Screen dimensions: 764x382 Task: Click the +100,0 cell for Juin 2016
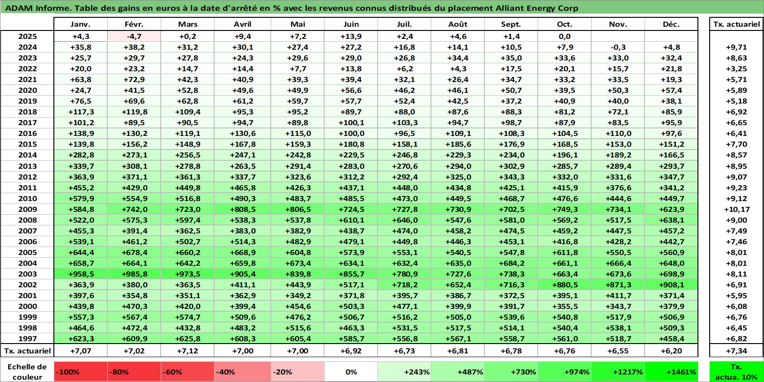[x=351, y=134]
